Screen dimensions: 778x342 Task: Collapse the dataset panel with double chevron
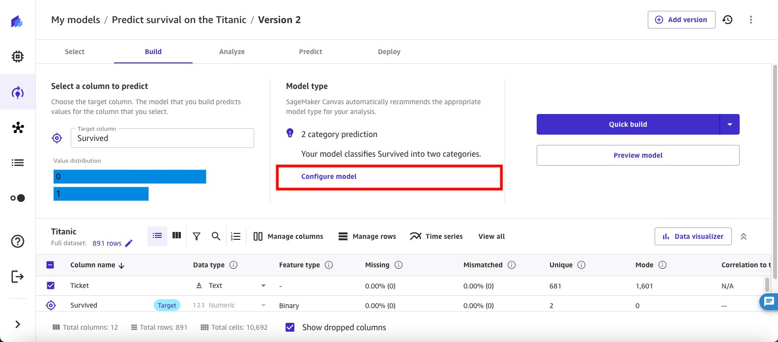click(x=744, y=236)
